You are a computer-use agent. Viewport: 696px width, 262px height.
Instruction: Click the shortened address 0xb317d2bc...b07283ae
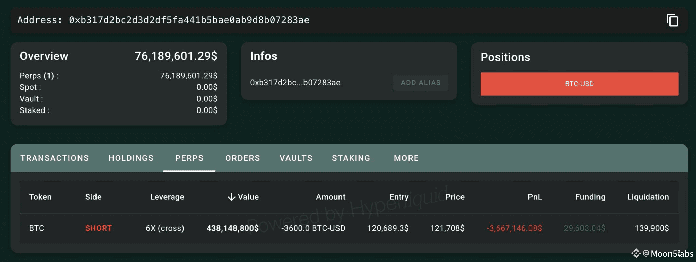pos(295,83)
